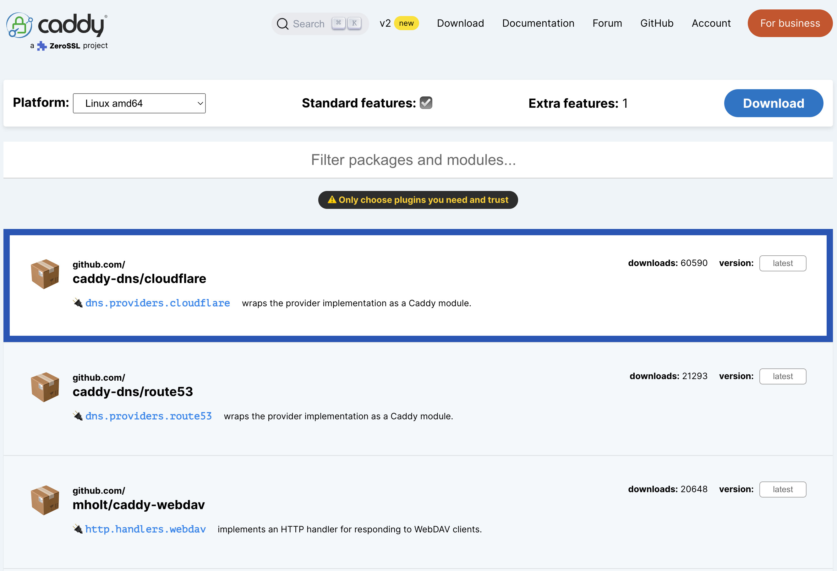Image resolution: width=837 pixels, height=571 pixels.
Task: Click the warning triangle icon
Action: (332, 199)
